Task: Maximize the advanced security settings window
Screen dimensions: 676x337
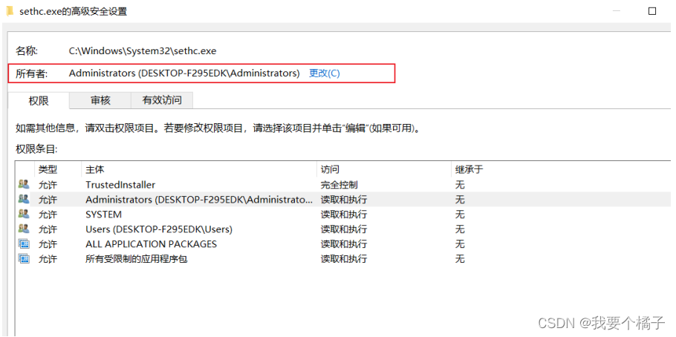Action: (x=652, y=11)
